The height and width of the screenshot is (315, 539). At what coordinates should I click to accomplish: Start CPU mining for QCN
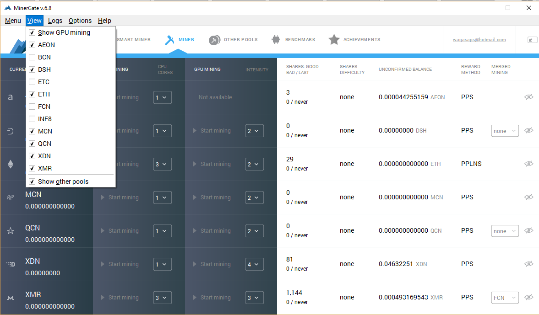click(120, 230)
